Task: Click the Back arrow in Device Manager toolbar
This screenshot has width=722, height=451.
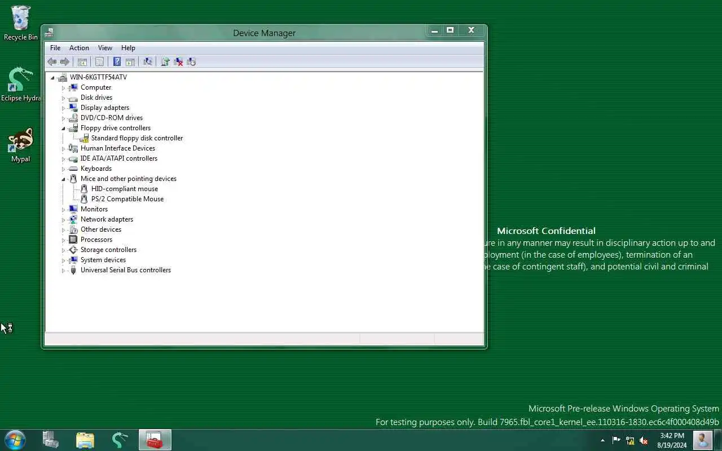Action: point(52,62)
